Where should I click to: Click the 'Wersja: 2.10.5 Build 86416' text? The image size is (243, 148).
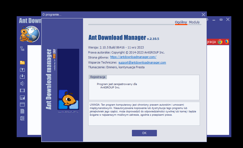point(106,47)
